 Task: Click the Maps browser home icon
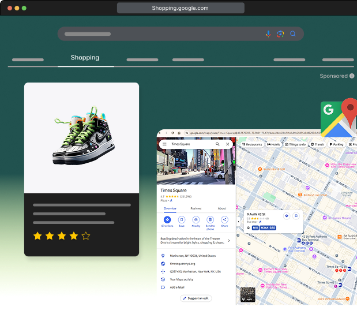coord(179,133)
